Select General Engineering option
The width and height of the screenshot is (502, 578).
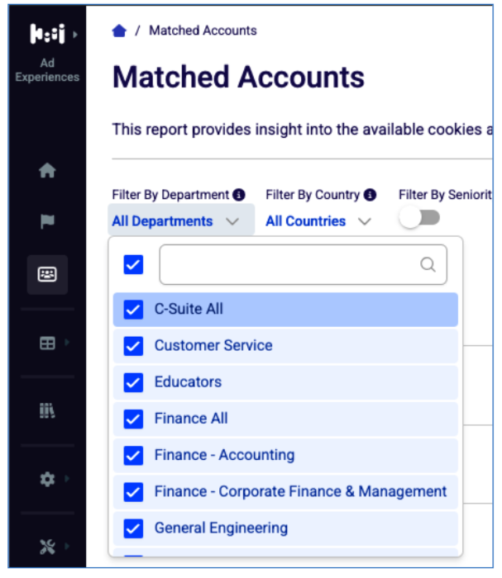tap(285, 528)
